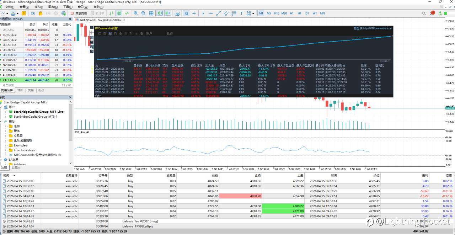This screenshot has height=235, width=455.
Task: Select the trendline drawing tool
Action: click(219, 13)
